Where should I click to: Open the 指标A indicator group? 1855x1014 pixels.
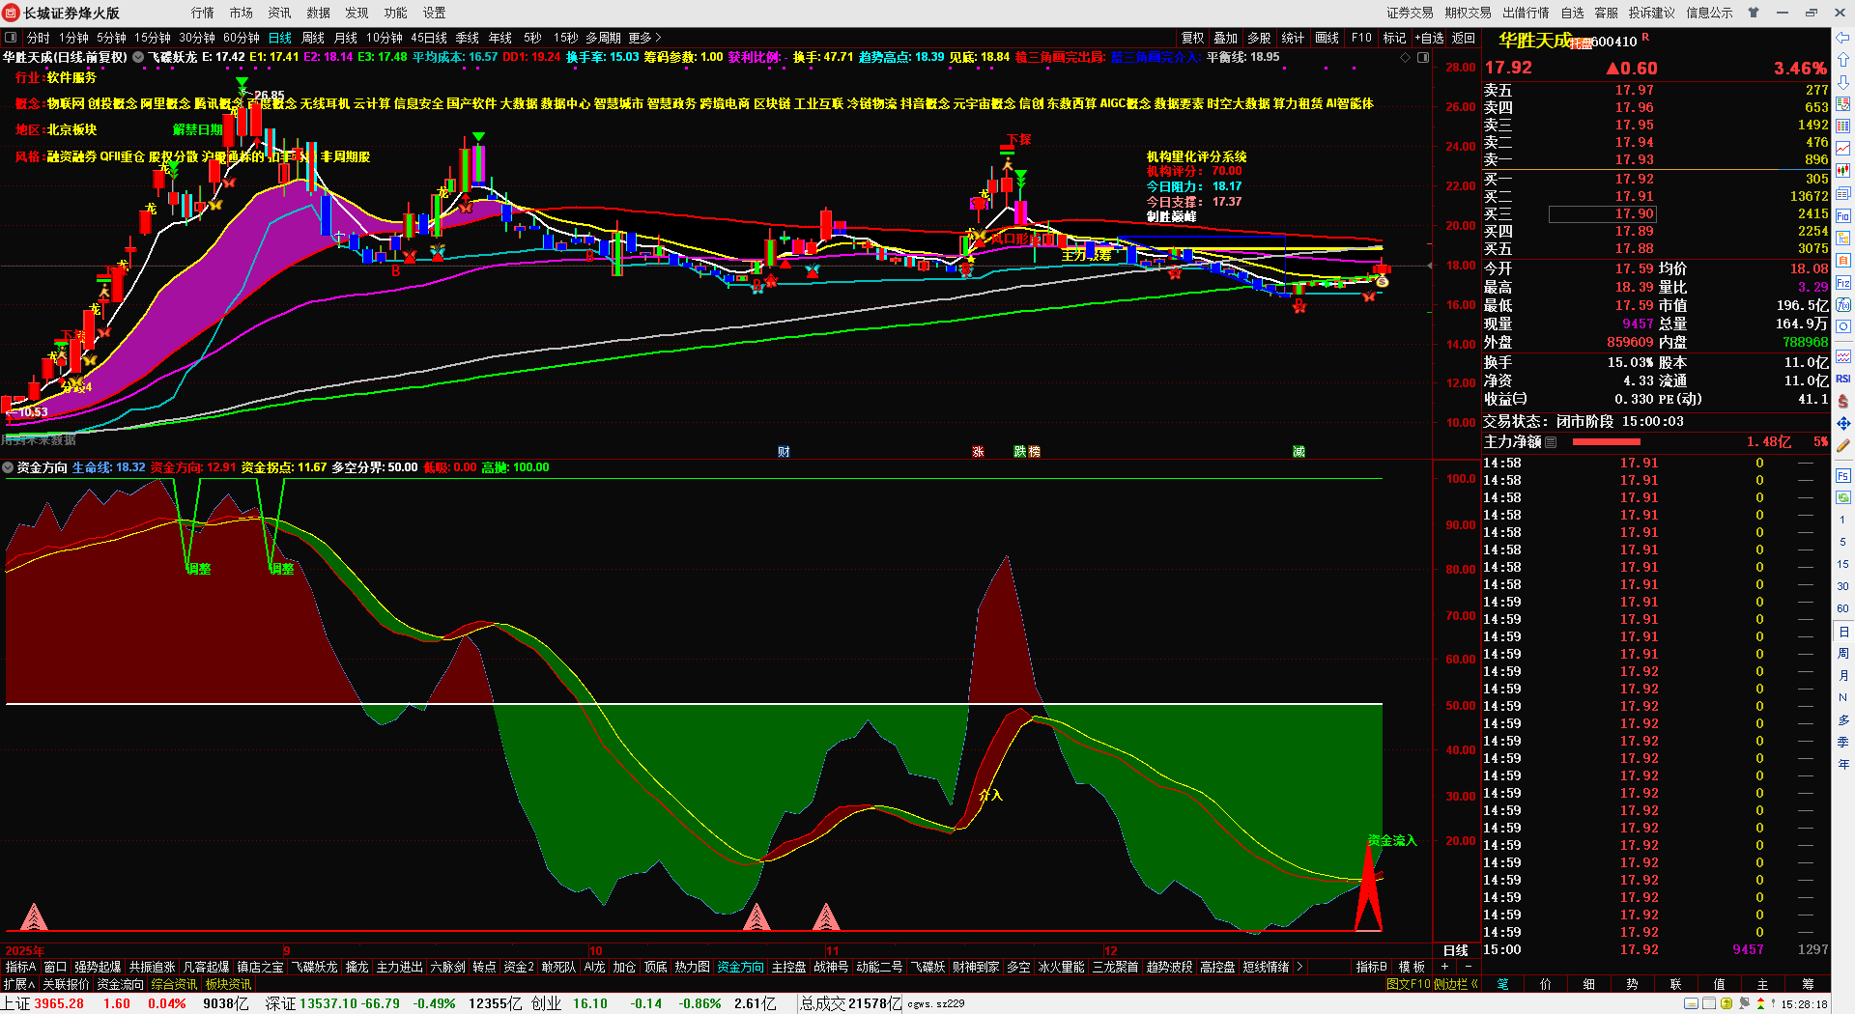20,967
